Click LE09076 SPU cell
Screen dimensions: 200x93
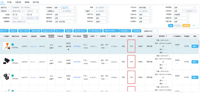(24, 46)
